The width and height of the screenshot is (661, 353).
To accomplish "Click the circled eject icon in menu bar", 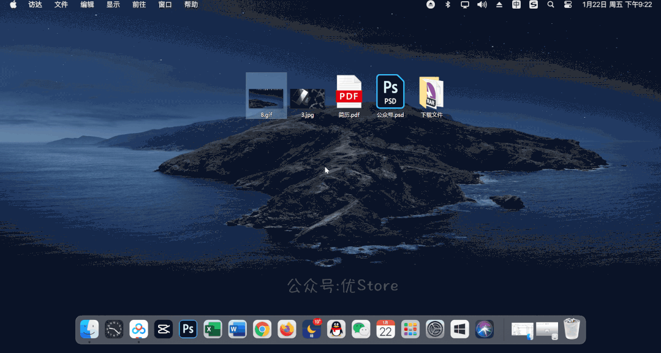I will pos(431,5).
